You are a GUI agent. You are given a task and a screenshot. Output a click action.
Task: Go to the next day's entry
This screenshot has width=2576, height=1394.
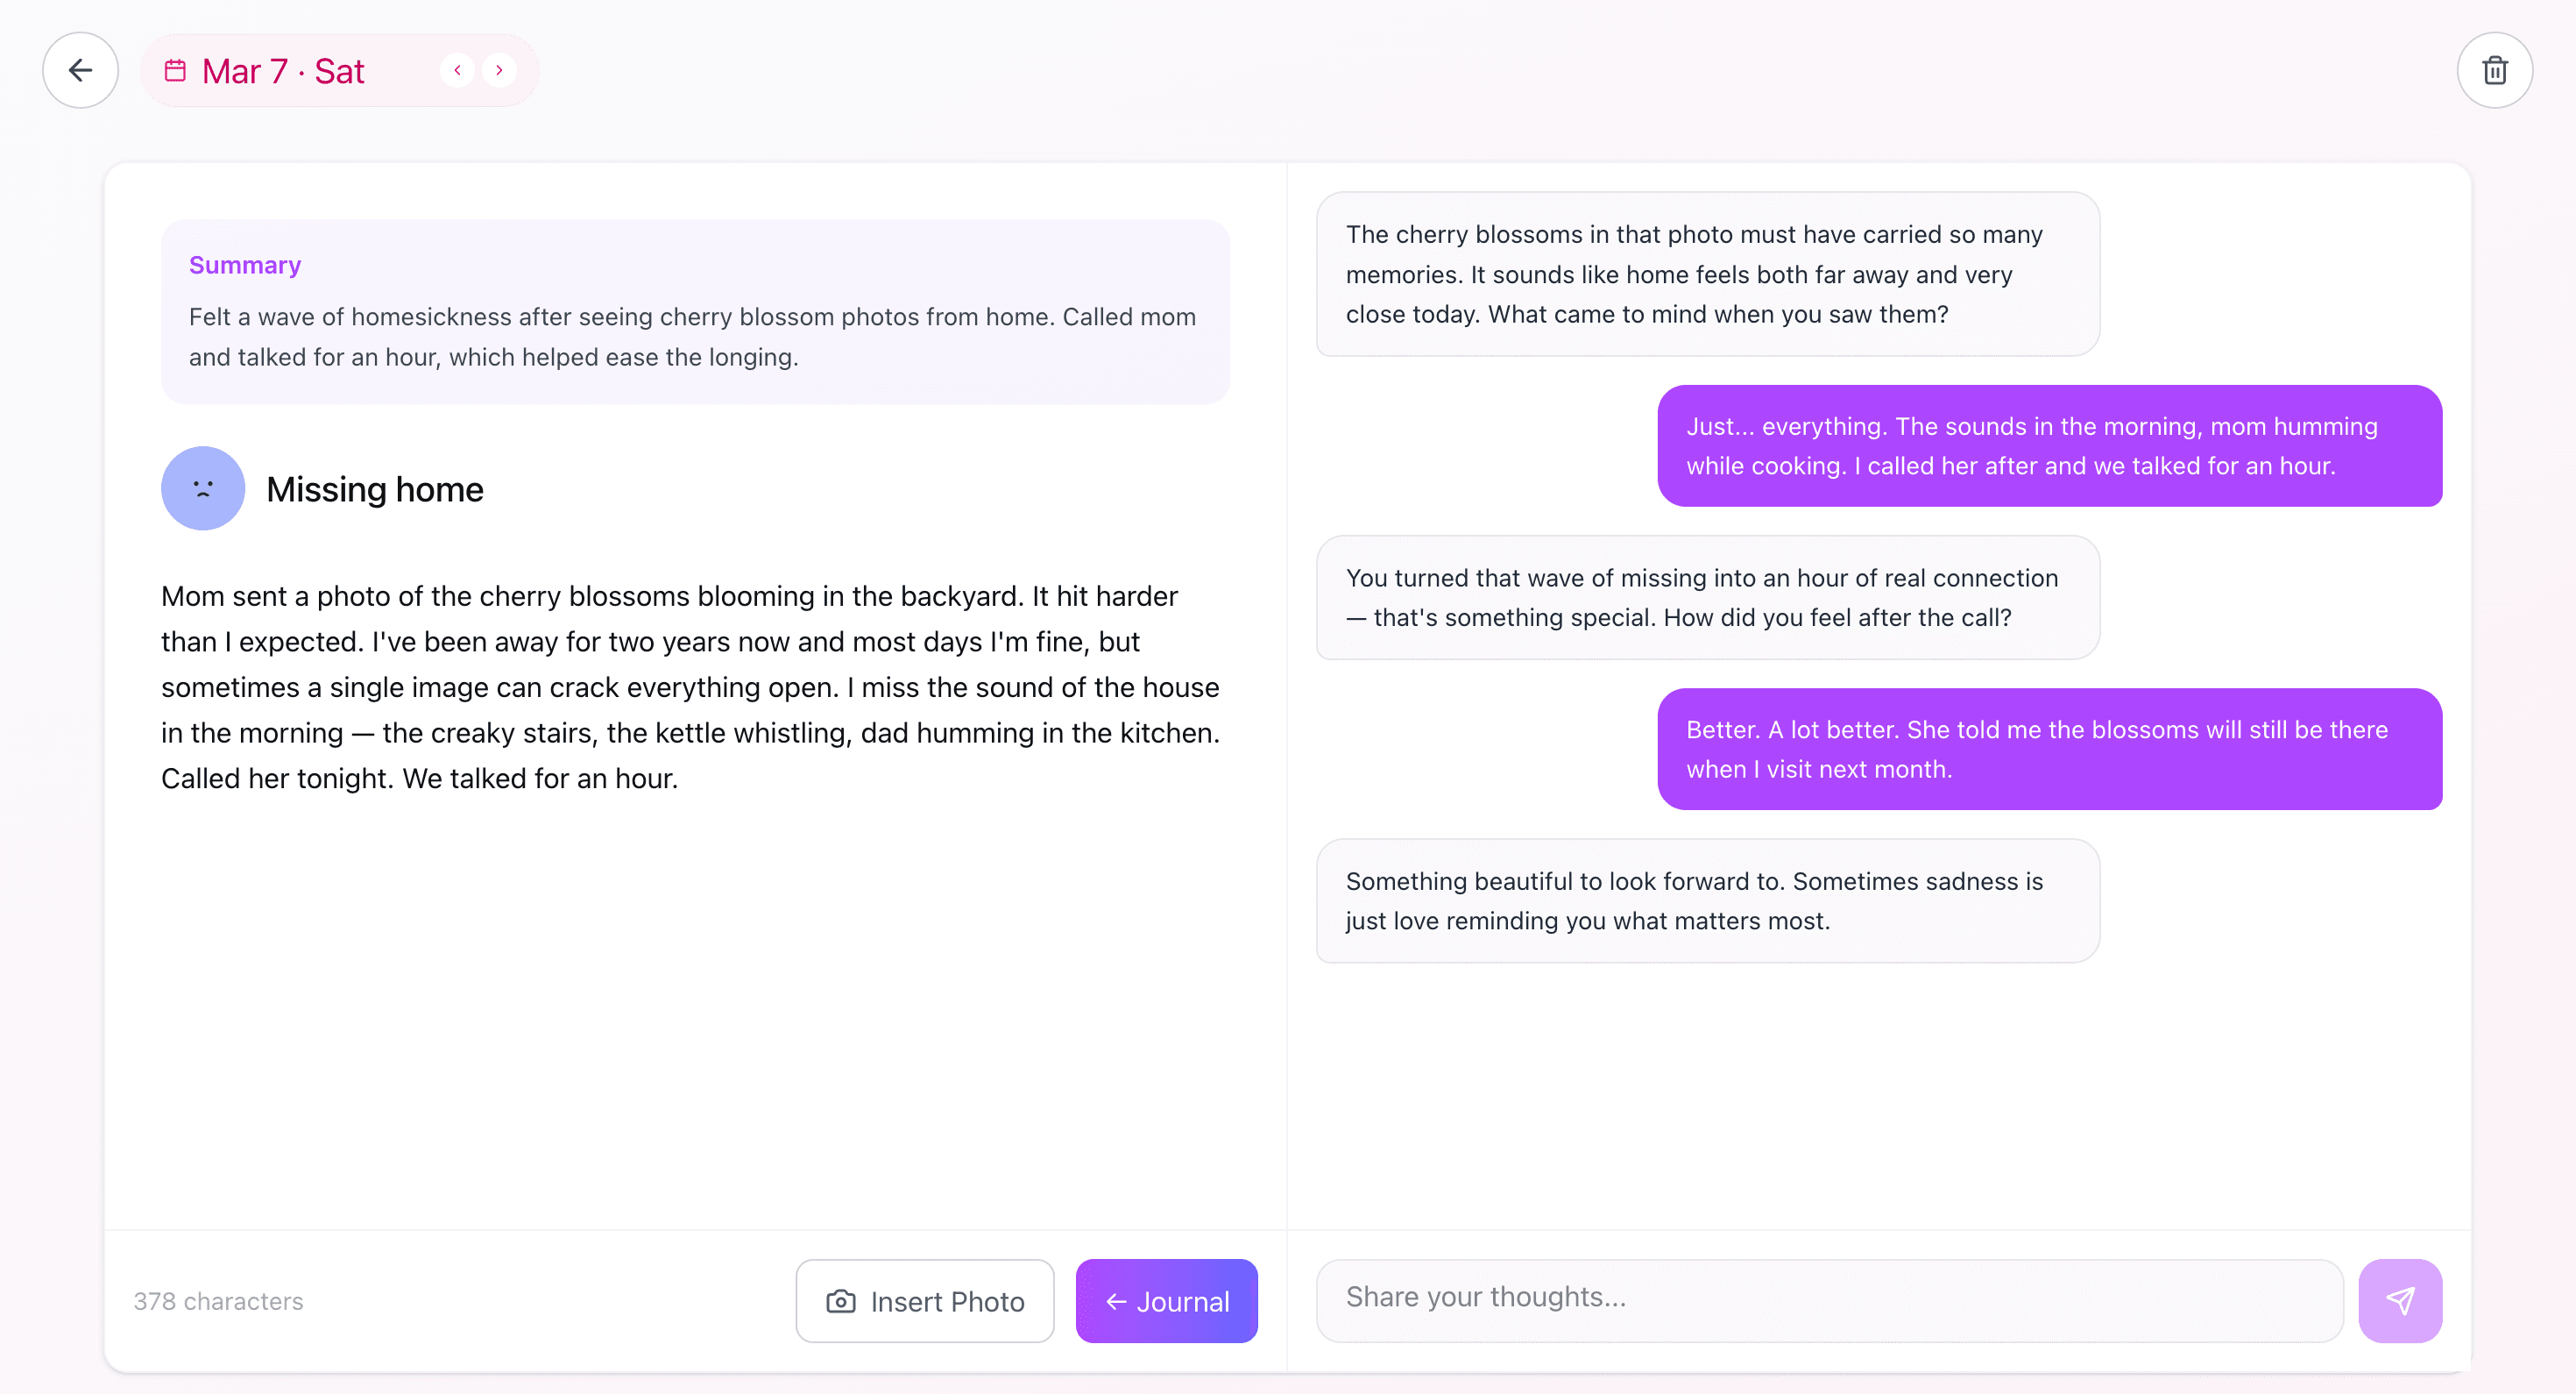[x=499, y=70]
